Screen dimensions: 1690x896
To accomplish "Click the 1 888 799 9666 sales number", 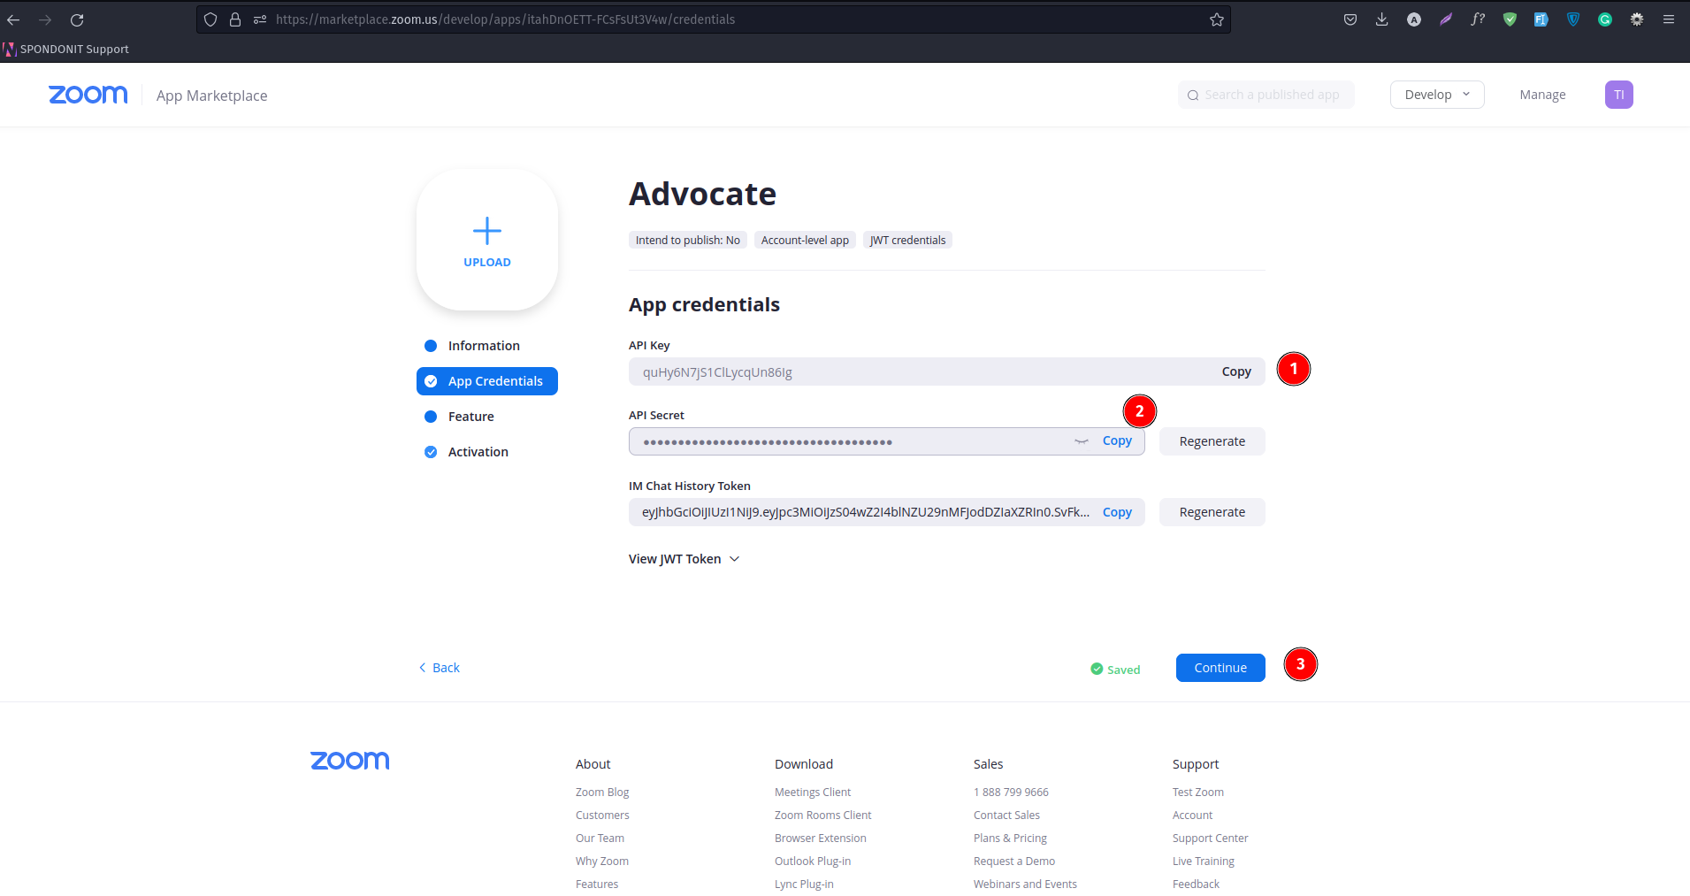I will pyautogui.click(x=1011, y=793).
